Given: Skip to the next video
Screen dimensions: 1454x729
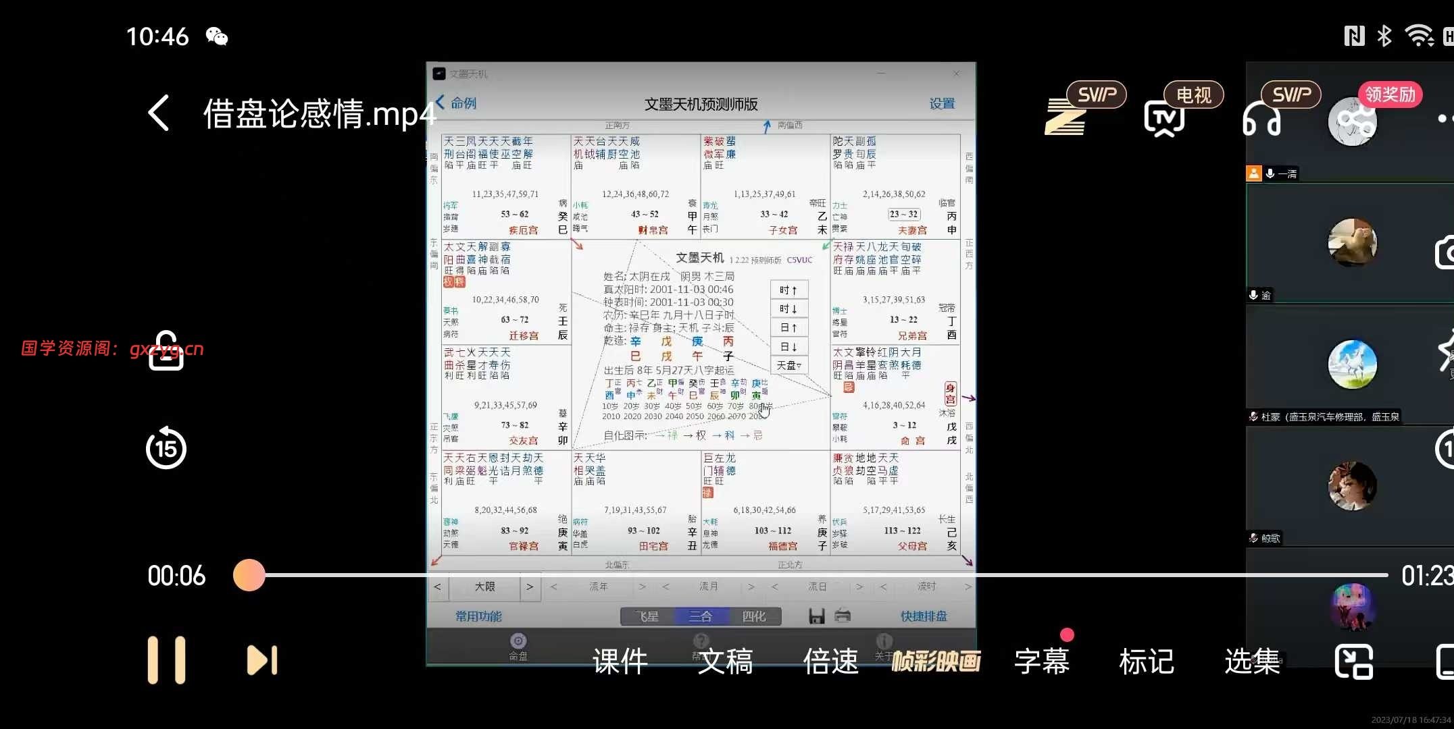Looking at the screenshot, I should tap(262, 660).
